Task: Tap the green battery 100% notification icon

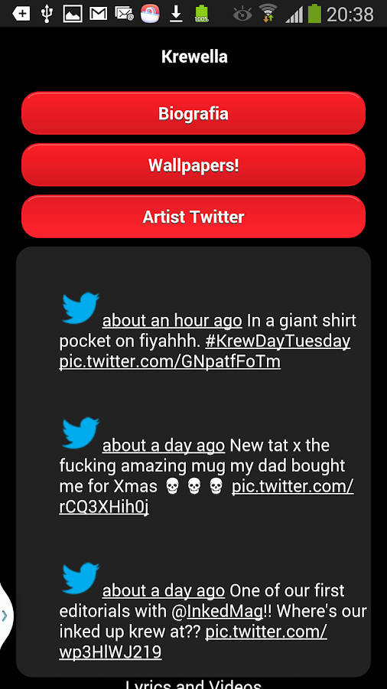Action: click(201, 14)
